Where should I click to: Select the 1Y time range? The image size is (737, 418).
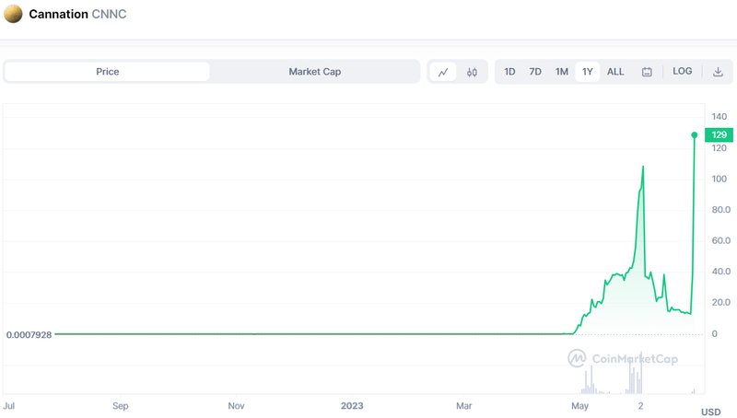pyautogui.click(x=587, y=72)
